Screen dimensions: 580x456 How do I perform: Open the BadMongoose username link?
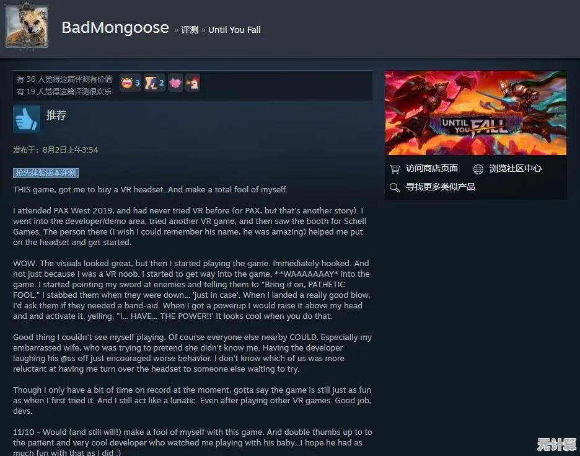point(115,28)
